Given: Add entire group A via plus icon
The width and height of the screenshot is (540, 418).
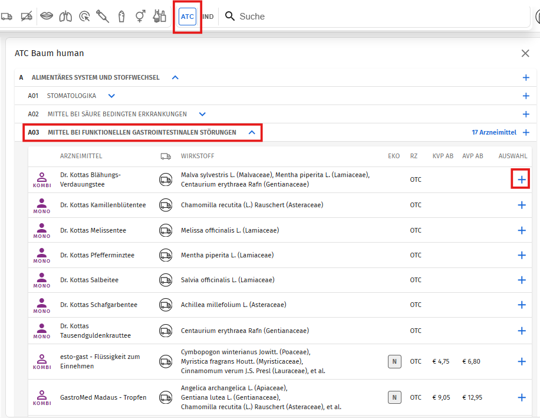Looking at the screenshot, I should 526,77.
